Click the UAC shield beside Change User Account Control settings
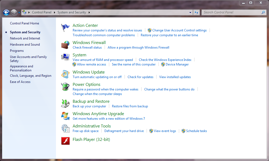 coord(149,30)
